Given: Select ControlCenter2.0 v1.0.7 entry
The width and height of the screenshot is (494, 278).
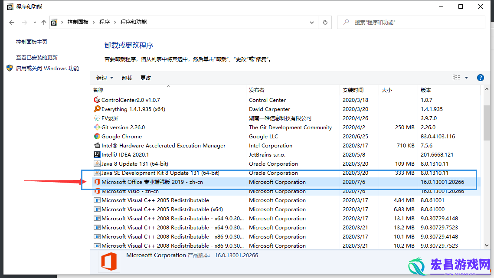Looking at the screenshot, I should [x=131, y=100].
